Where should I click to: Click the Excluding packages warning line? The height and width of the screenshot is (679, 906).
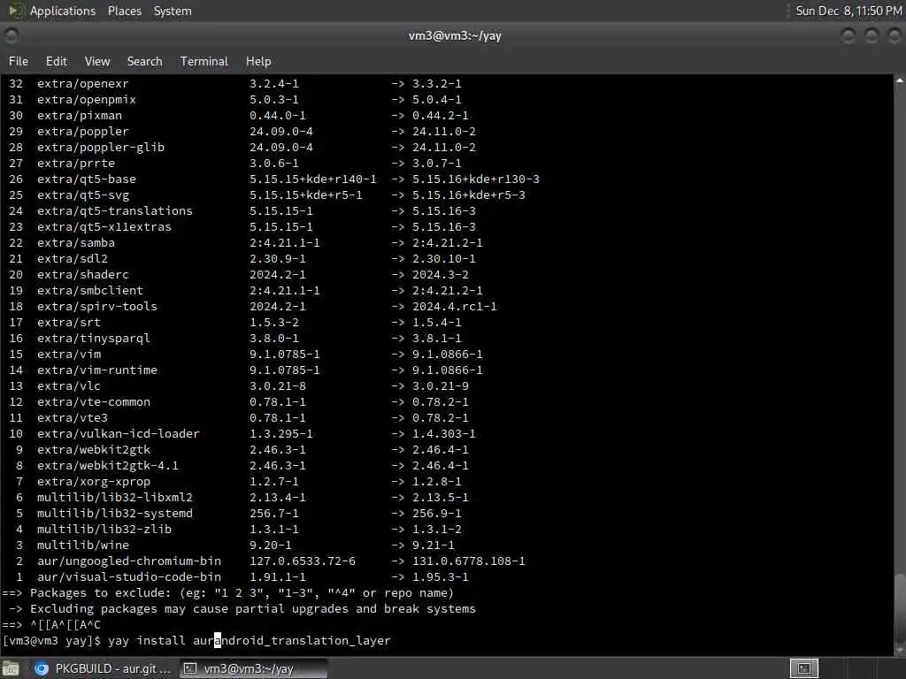click(x=242, y=608)
